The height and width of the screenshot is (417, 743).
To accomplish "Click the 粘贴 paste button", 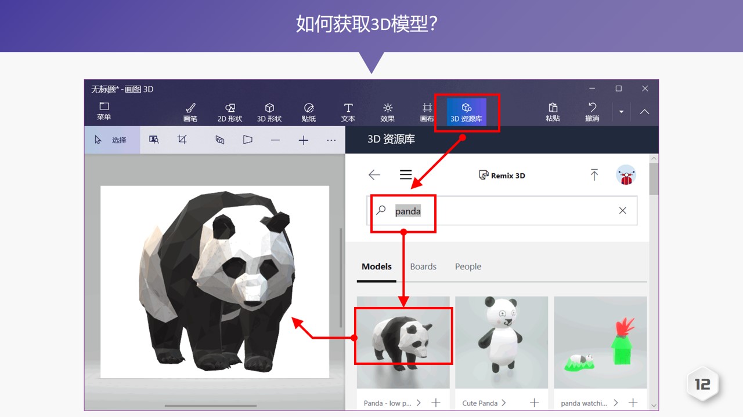I will [553, 112].
